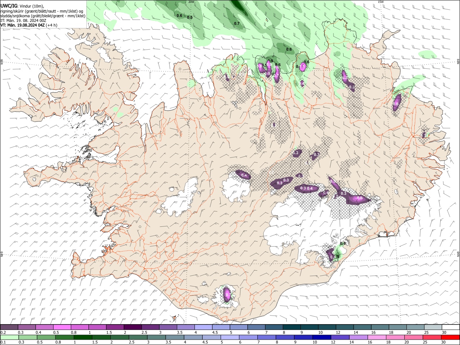Pick the bright pink 0.5 swatch in the purple scale
Image resolution: width=460 pixels, height=345 pixels.
[62, 327]
